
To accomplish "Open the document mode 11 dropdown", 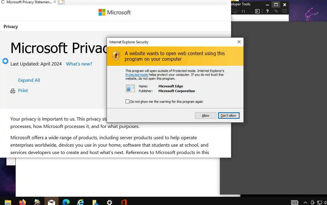I will 243,12.
